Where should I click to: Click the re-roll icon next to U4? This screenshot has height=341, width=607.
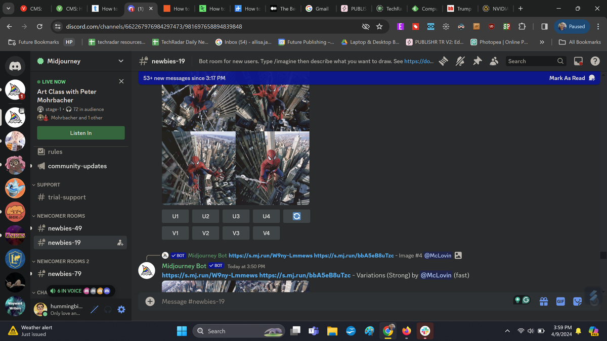[296, 216]
